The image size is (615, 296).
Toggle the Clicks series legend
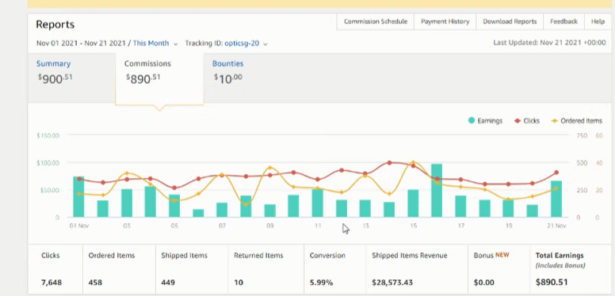527,121
